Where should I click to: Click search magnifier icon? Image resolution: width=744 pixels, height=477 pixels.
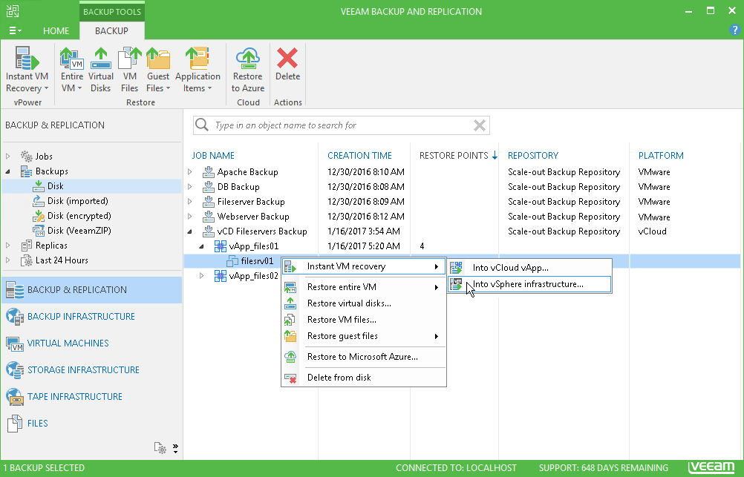coord(202,125)
